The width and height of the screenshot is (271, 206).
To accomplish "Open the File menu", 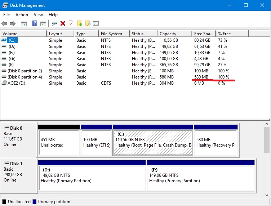I will point(6,15).
